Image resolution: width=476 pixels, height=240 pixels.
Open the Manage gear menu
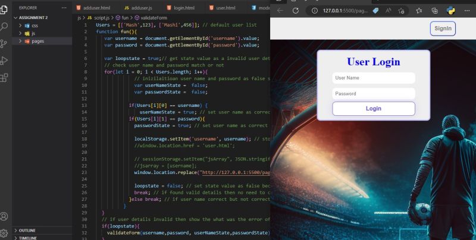pos(4,233)
